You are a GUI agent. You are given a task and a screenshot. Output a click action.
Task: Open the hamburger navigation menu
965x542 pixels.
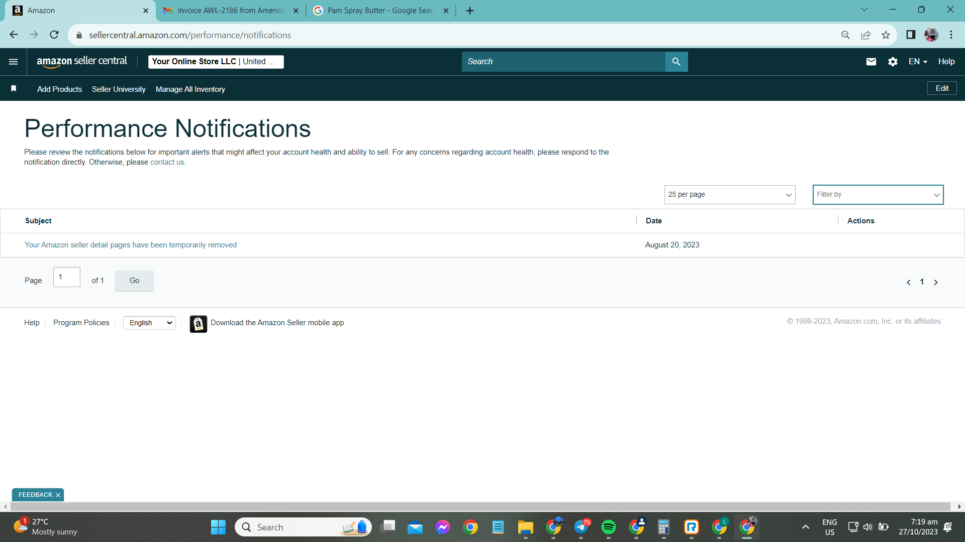coord(14,62)
